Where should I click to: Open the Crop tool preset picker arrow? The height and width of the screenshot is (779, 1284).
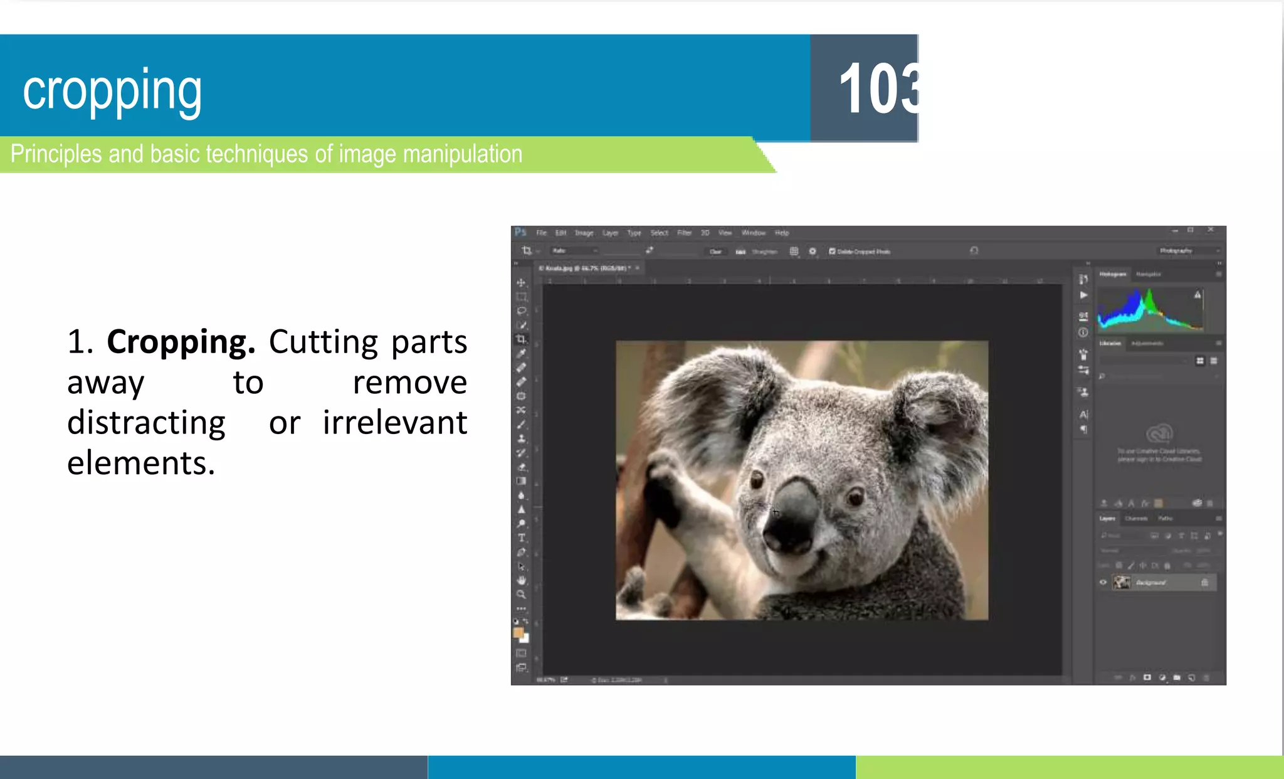538,251
